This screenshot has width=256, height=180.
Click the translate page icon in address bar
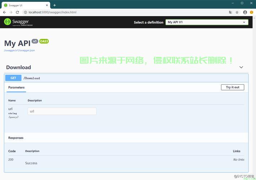[x=230, y=12]
